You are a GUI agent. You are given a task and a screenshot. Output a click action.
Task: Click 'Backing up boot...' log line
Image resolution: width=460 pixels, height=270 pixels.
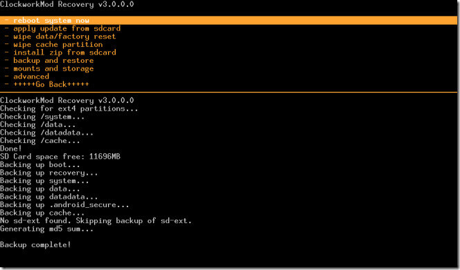[40, 164]
